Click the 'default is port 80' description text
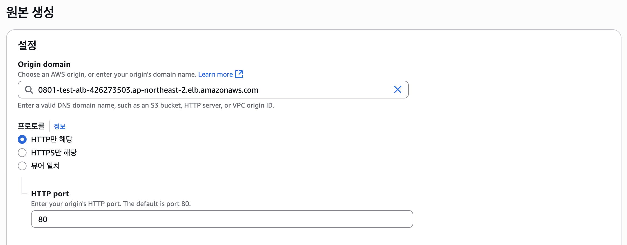The width and height of the screenshot is (627, 245). (x=111, y=204)
